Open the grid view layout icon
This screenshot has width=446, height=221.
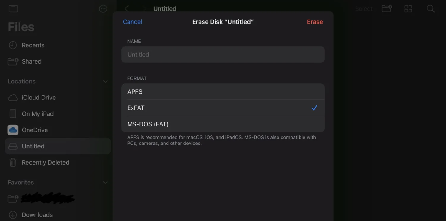click(x=408, y=9)
